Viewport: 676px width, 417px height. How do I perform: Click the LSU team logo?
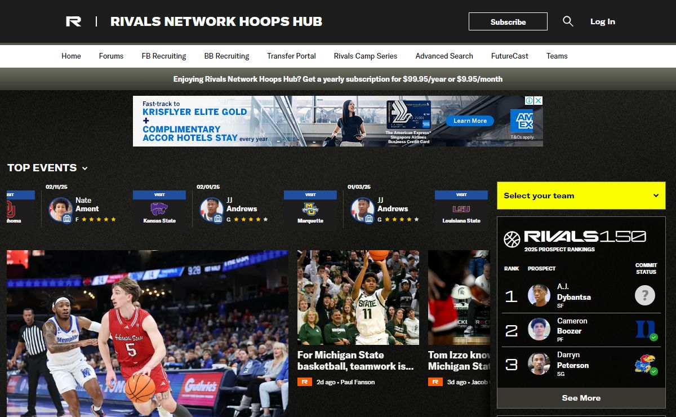coord(461,208)
